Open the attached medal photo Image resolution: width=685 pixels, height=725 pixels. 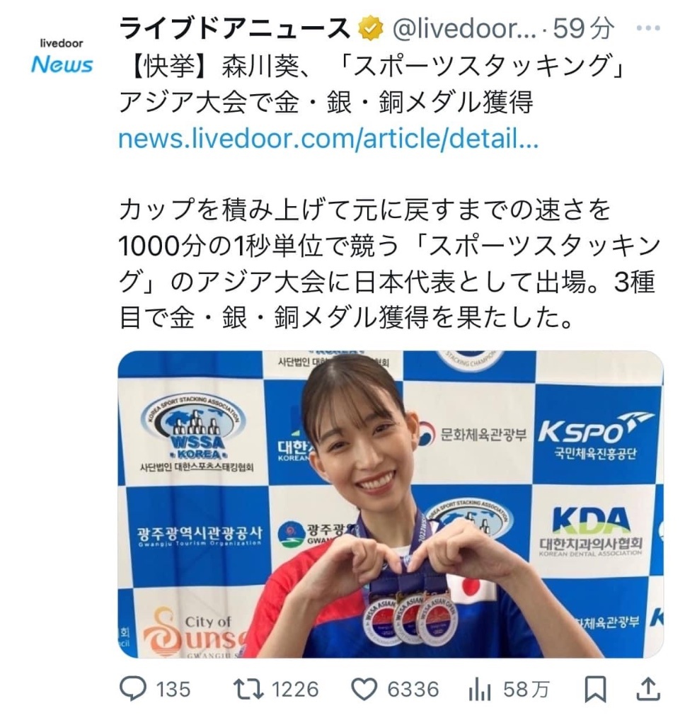(x=391, y=504)
